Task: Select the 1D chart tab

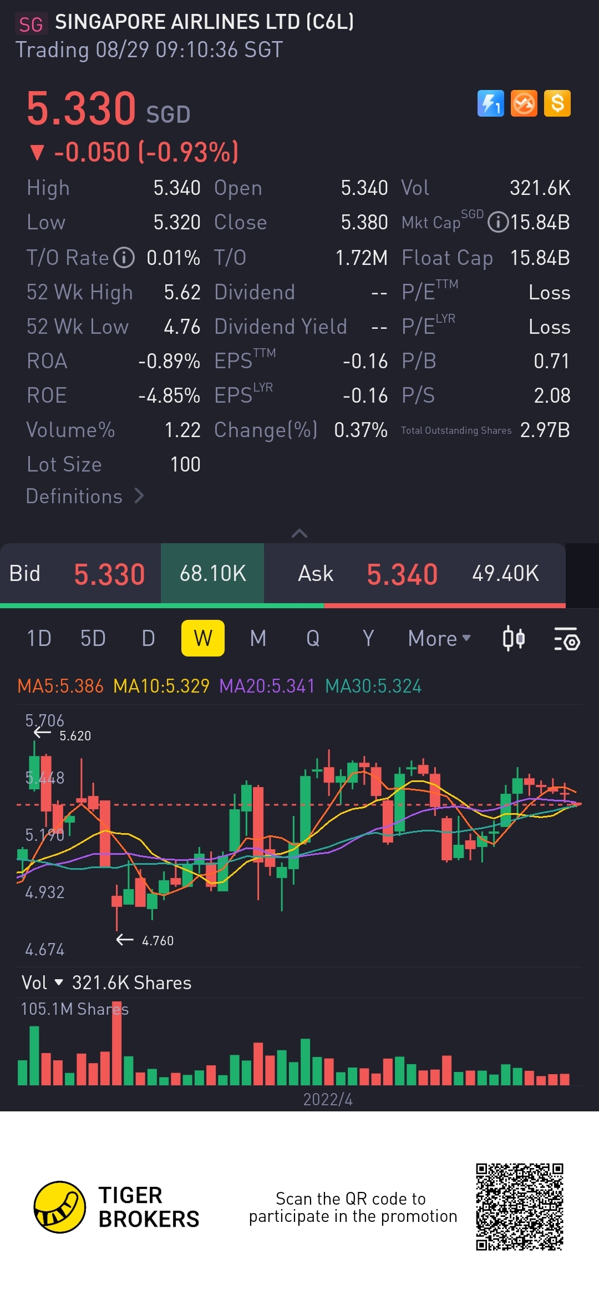Action: pyautogui.click(x=39, y=638)
